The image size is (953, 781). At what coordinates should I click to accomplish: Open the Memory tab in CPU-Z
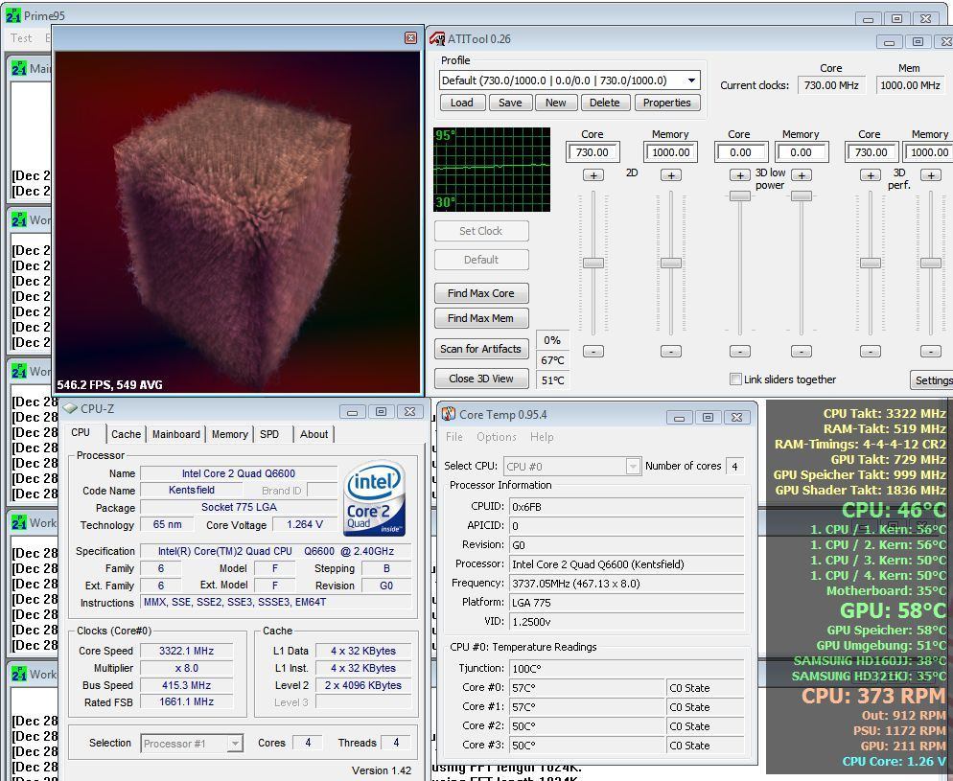(x=230, y=434)
